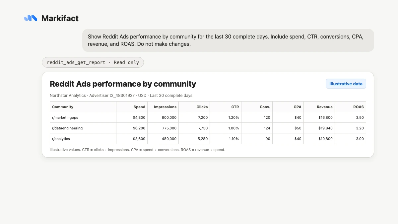Click the 90 conversions value
The width and height of the screenshot is (398, 224).
(268, 139)
